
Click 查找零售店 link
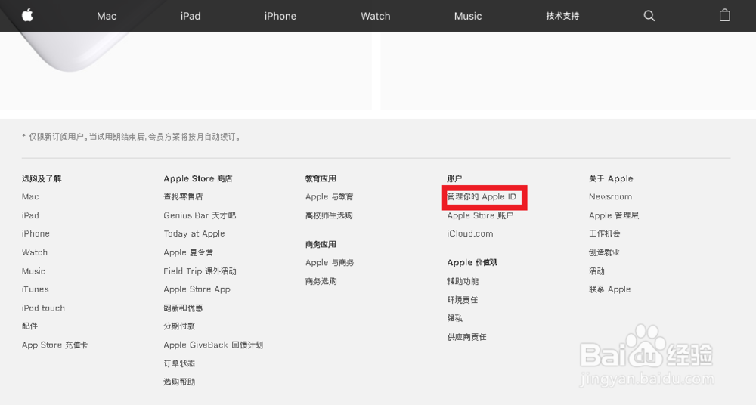[183, 196]
